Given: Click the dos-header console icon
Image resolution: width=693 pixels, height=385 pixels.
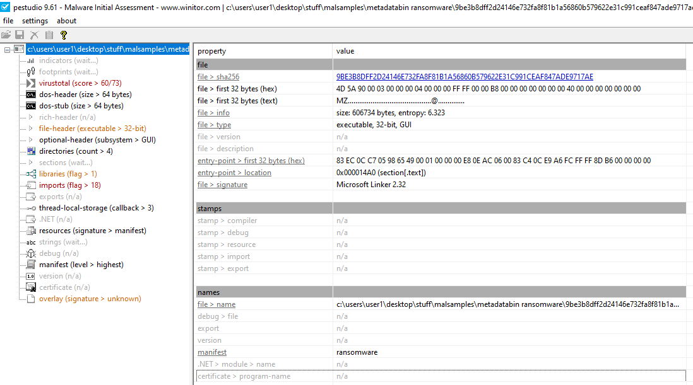Looking at the screenshot, I should point(31,95).
